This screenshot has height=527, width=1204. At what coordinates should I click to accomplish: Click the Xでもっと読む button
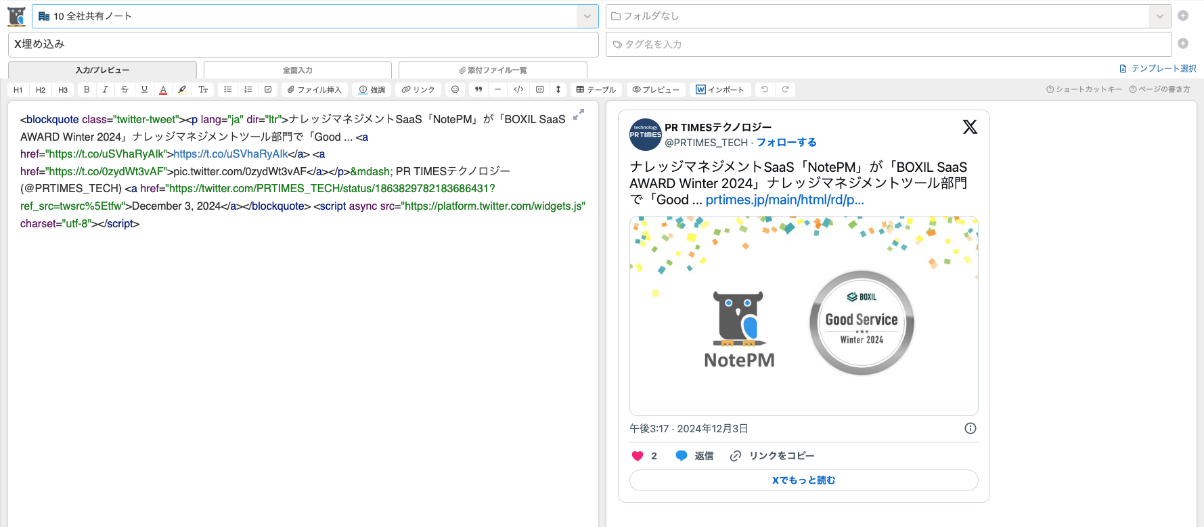803,480
